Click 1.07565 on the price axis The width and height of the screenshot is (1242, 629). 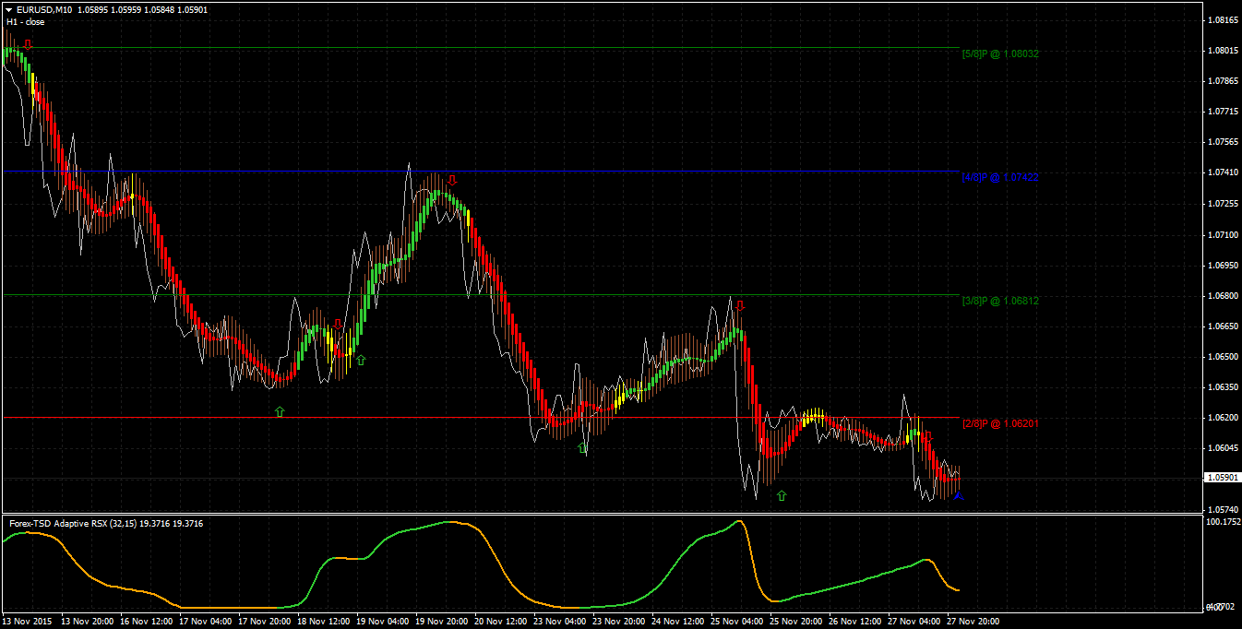pos(1222,142)
